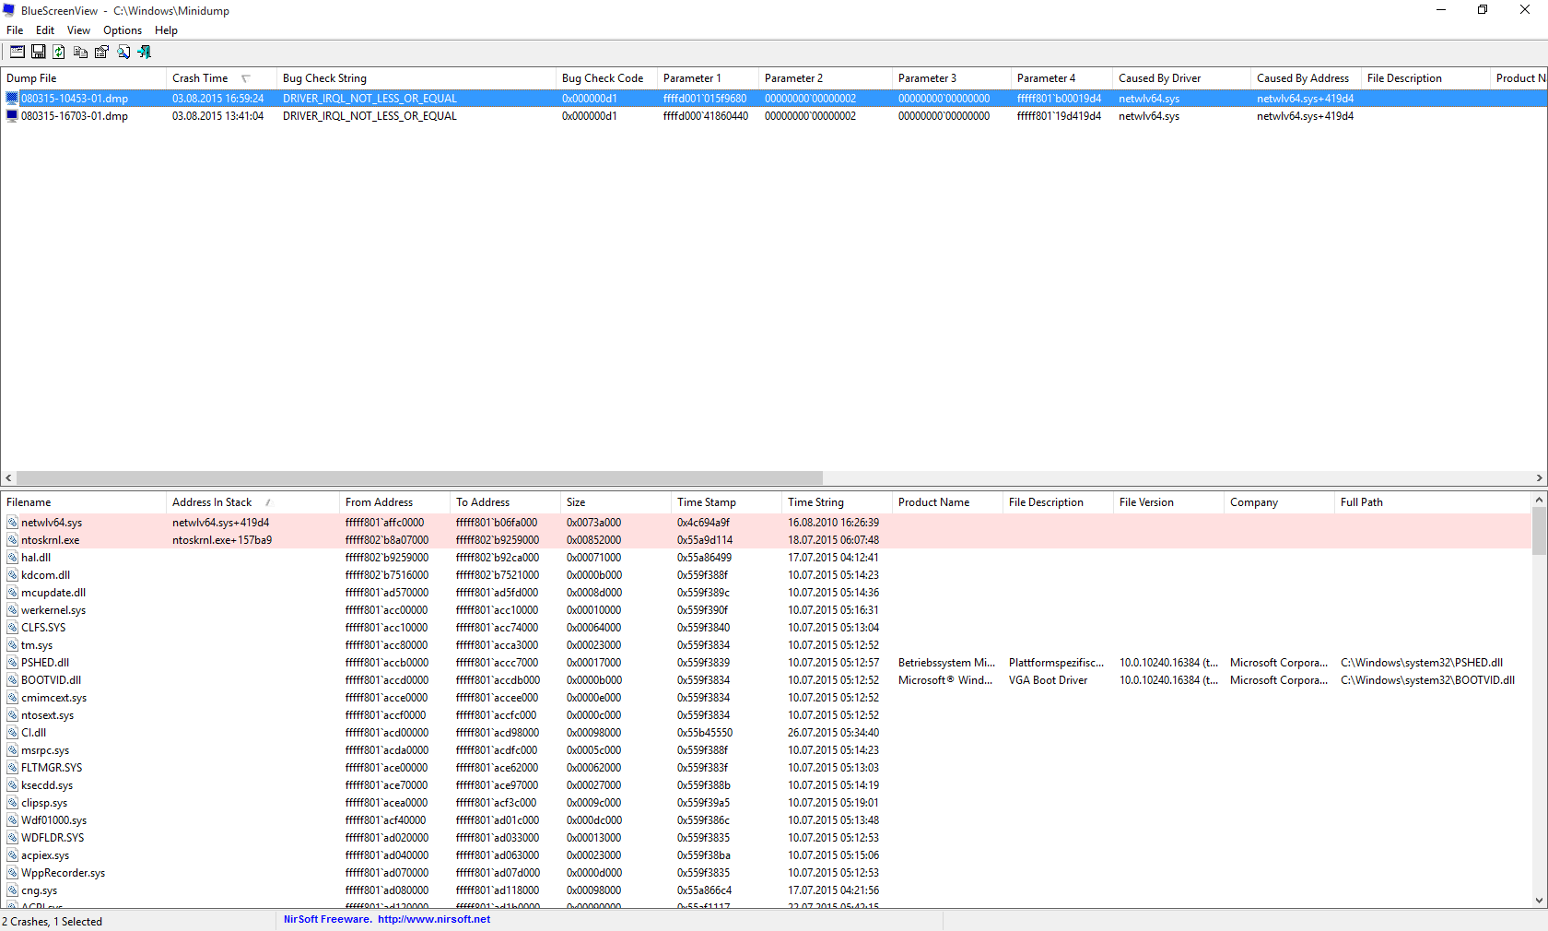Click the Save selected items floppy icon

coord(39,53)
